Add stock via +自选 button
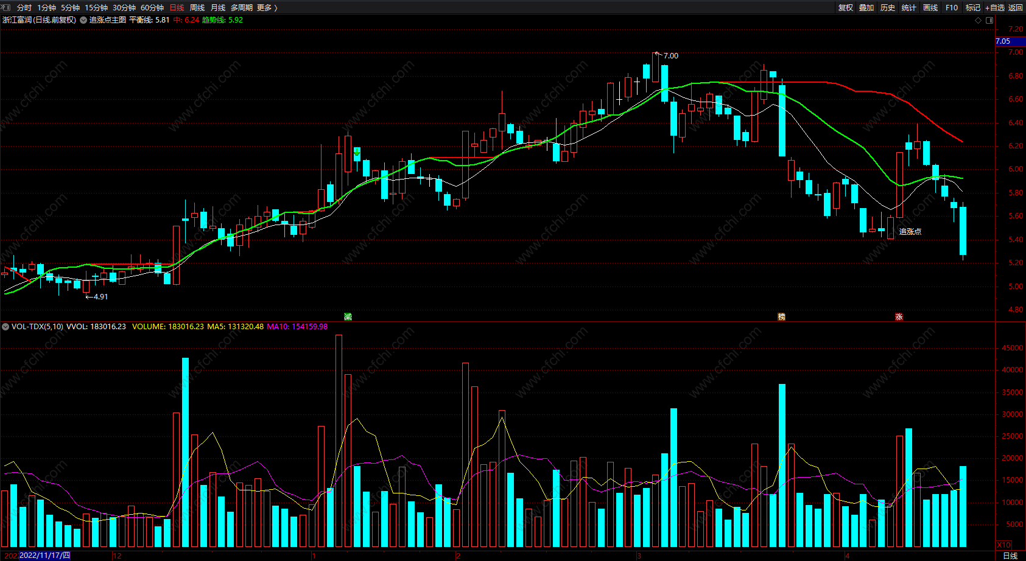Viewport: 1026px width, 561px height. click(x=995, y=7)
